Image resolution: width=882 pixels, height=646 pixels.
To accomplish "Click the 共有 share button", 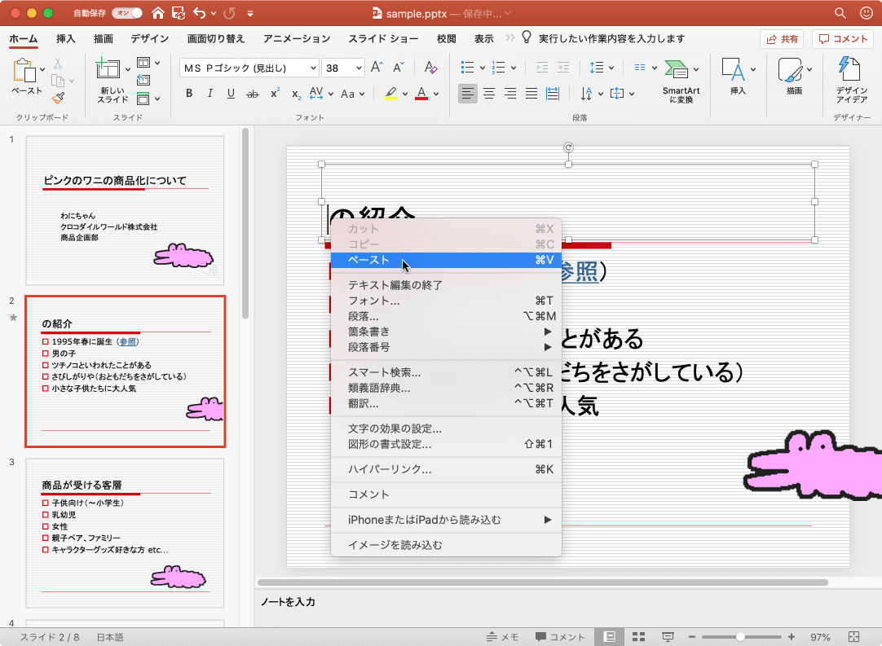I will click(781, 38).
